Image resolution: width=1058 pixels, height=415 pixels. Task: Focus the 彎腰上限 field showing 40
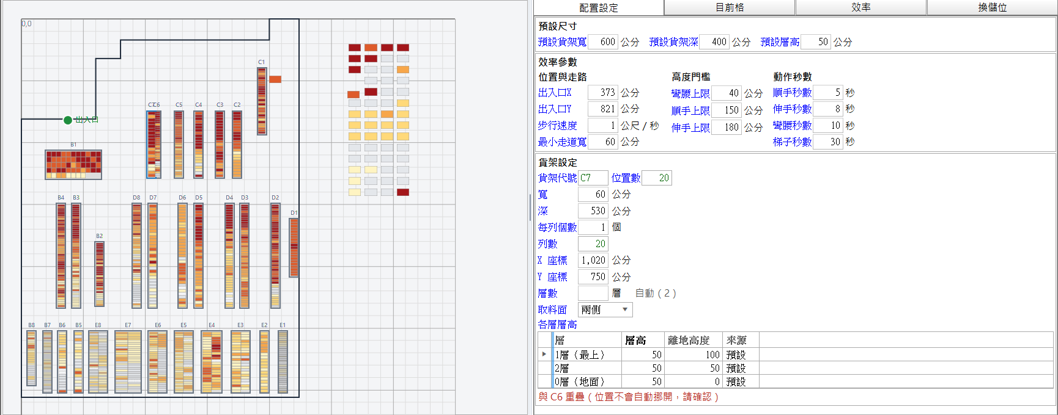coord(726,93)
